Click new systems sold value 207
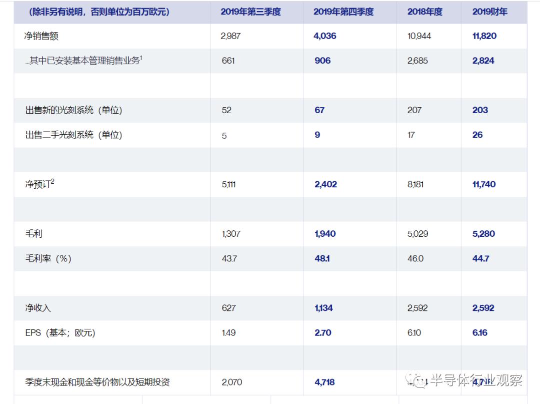The image size is (540, 404). click(x=414, y=110)
